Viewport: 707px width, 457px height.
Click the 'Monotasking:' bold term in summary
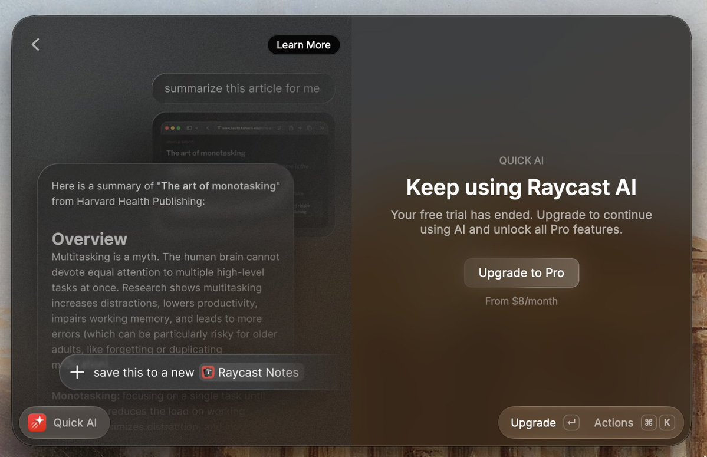[x=86, y=396]
